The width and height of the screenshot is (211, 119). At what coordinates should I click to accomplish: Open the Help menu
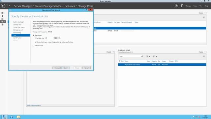point(207,6)
